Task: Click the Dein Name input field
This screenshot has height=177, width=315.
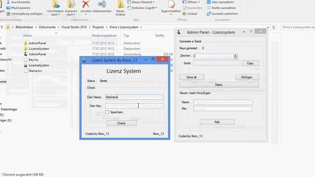Action: point(134,97)
